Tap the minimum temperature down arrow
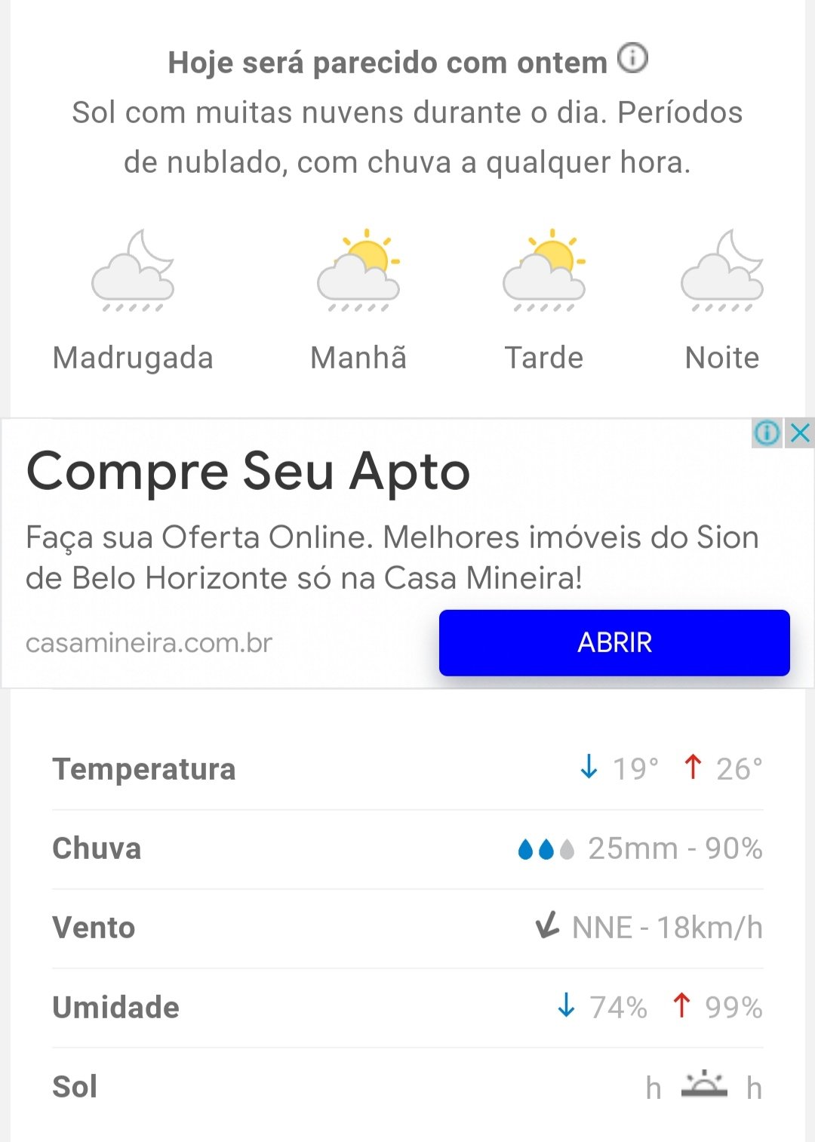 point(589,768)
